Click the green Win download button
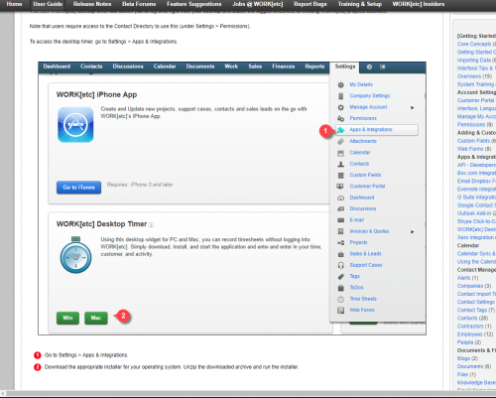 (x=67, y=318)
